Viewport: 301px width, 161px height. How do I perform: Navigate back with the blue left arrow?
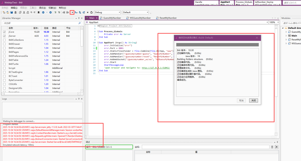[43, 12]
